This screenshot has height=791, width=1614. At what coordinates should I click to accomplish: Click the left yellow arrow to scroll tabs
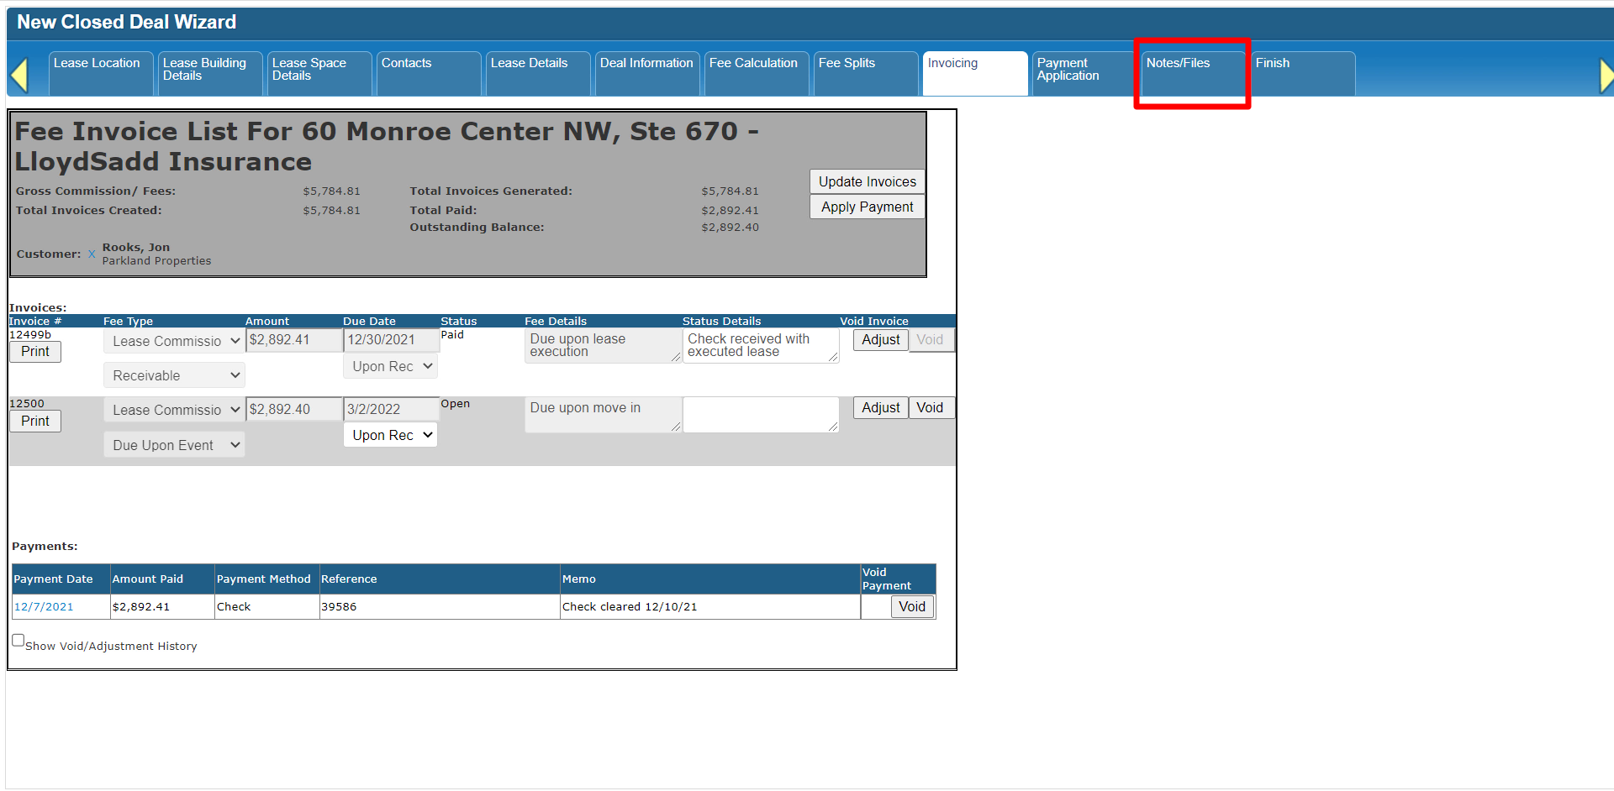(19, 75)
